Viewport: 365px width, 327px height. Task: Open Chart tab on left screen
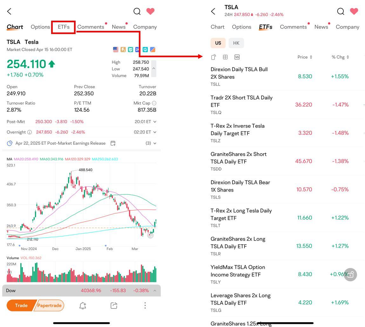click(15, 27)
